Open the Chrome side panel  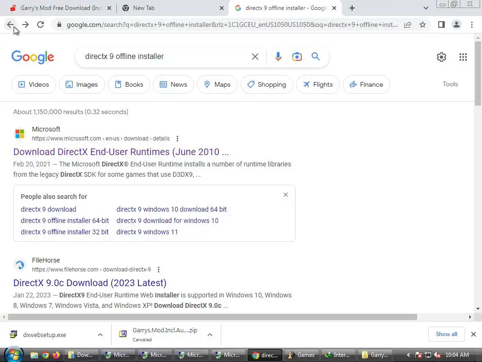point(442,25)
